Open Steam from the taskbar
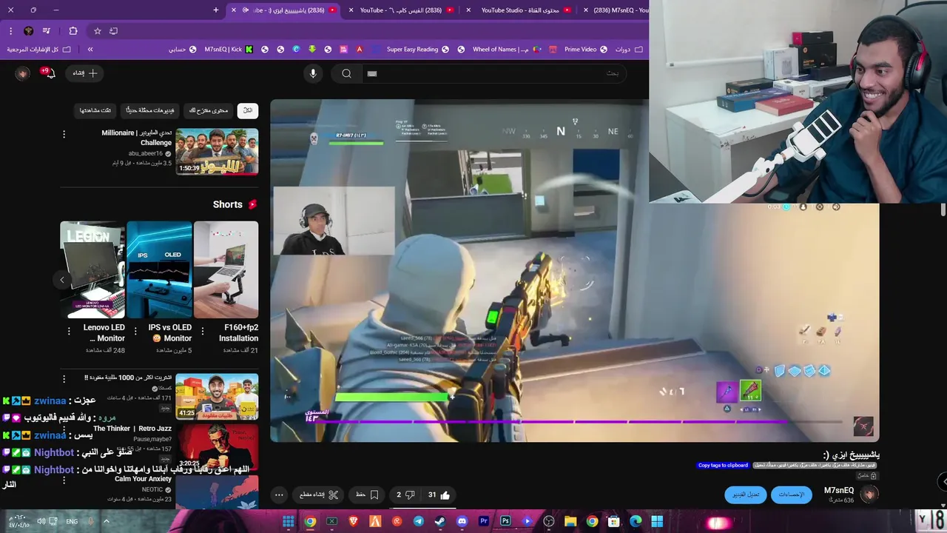Screen dimensions: 947x533 tap(440, 521)
